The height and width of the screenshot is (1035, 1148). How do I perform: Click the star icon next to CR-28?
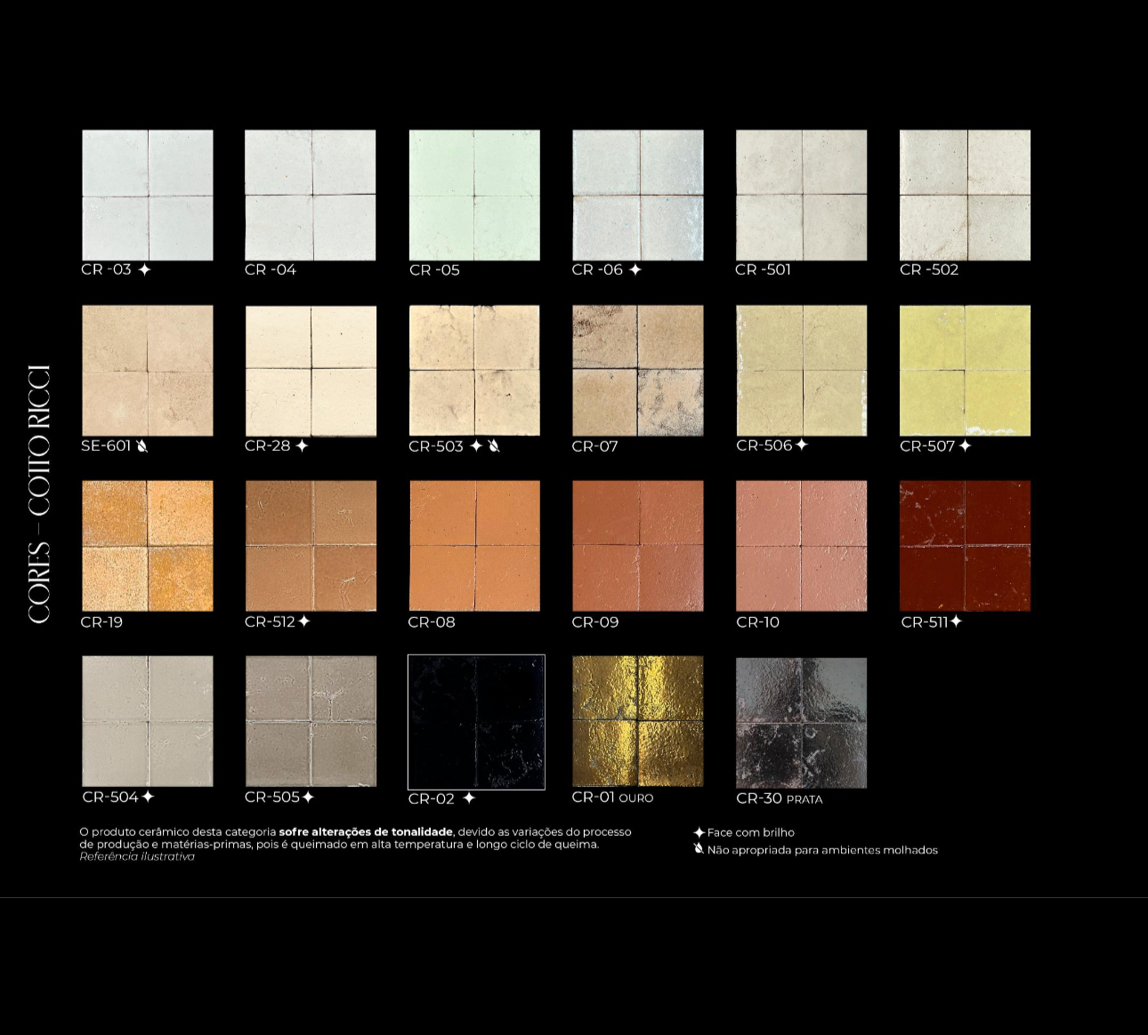pos(302,445)
